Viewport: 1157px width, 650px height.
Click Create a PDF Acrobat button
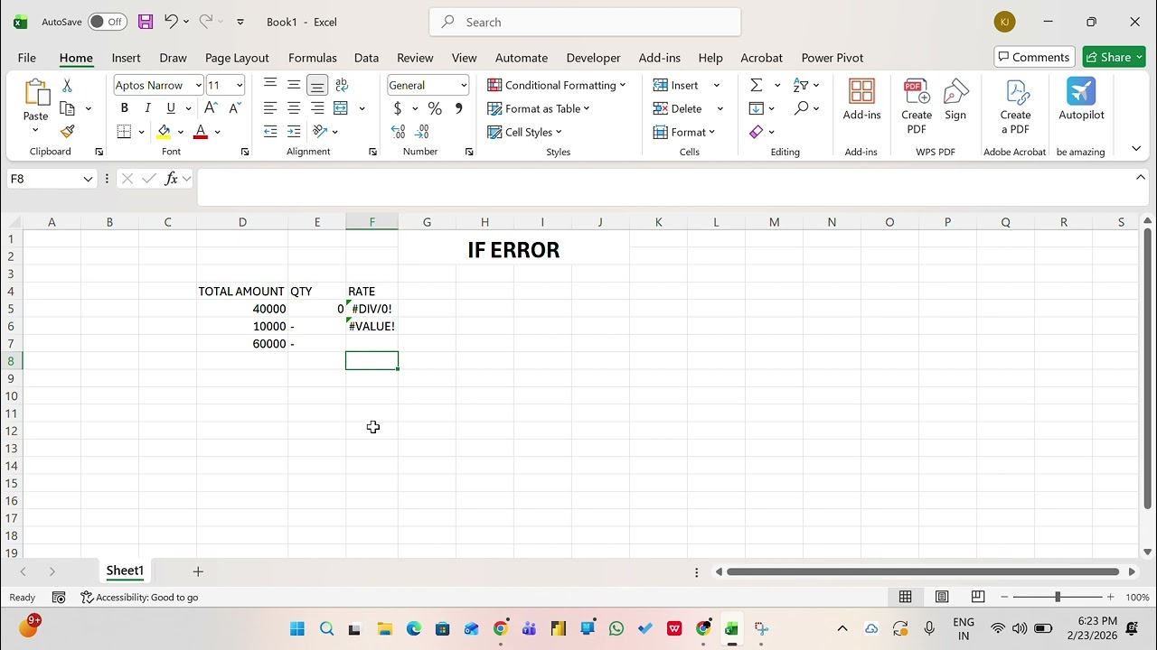coord(1015,107)
